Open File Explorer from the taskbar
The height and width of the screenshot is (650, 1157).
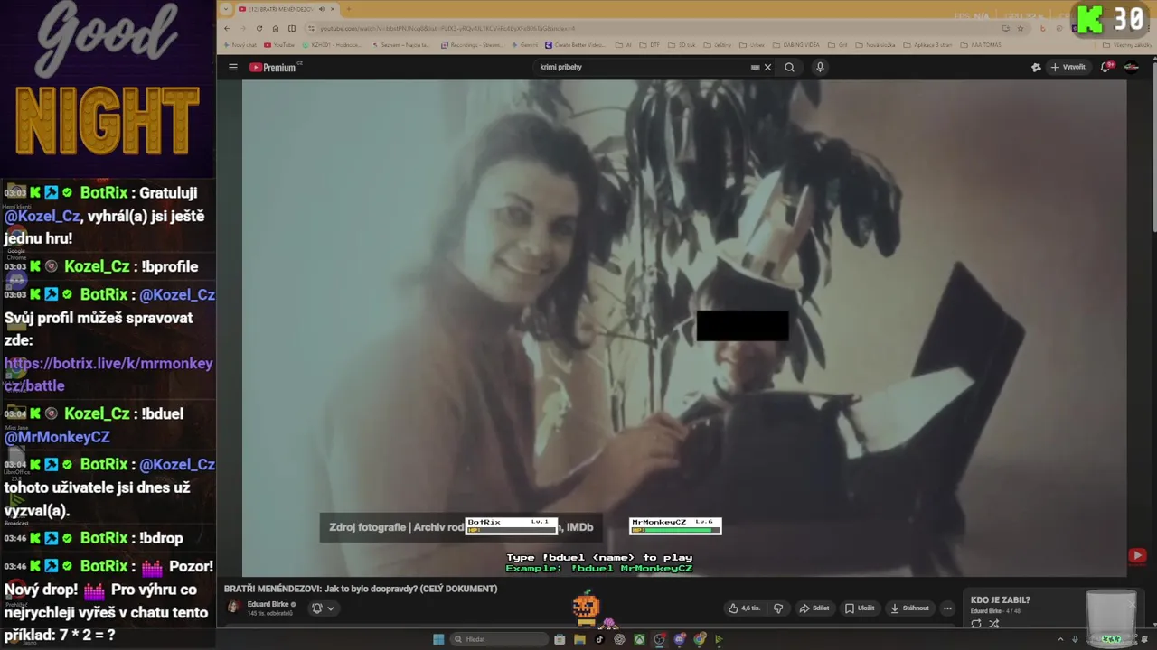pos(579,639)
